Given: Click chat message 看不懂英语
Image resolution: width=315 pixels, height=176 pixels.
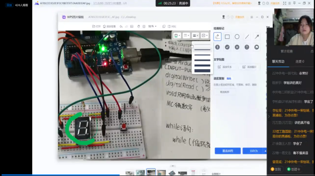Looking at the screenshot, I should [300, 153].
